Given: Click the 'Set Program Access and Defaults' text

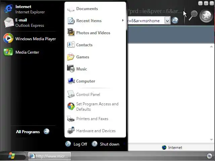Looking at the screenshot, I should coord(97,107).
